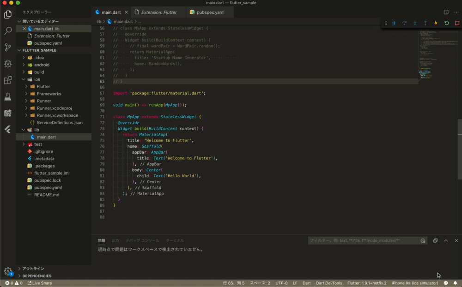Viewport: 462px width, 287px height.
Task: Trigger Flutter hot reload lightning icon
Action: click(x=436, y=23)
